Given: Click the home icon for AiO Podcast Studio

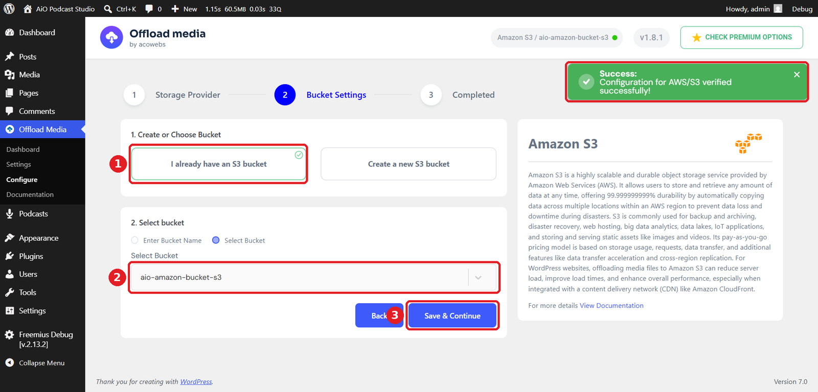Looking at the screenshot, I should point(28,9).
